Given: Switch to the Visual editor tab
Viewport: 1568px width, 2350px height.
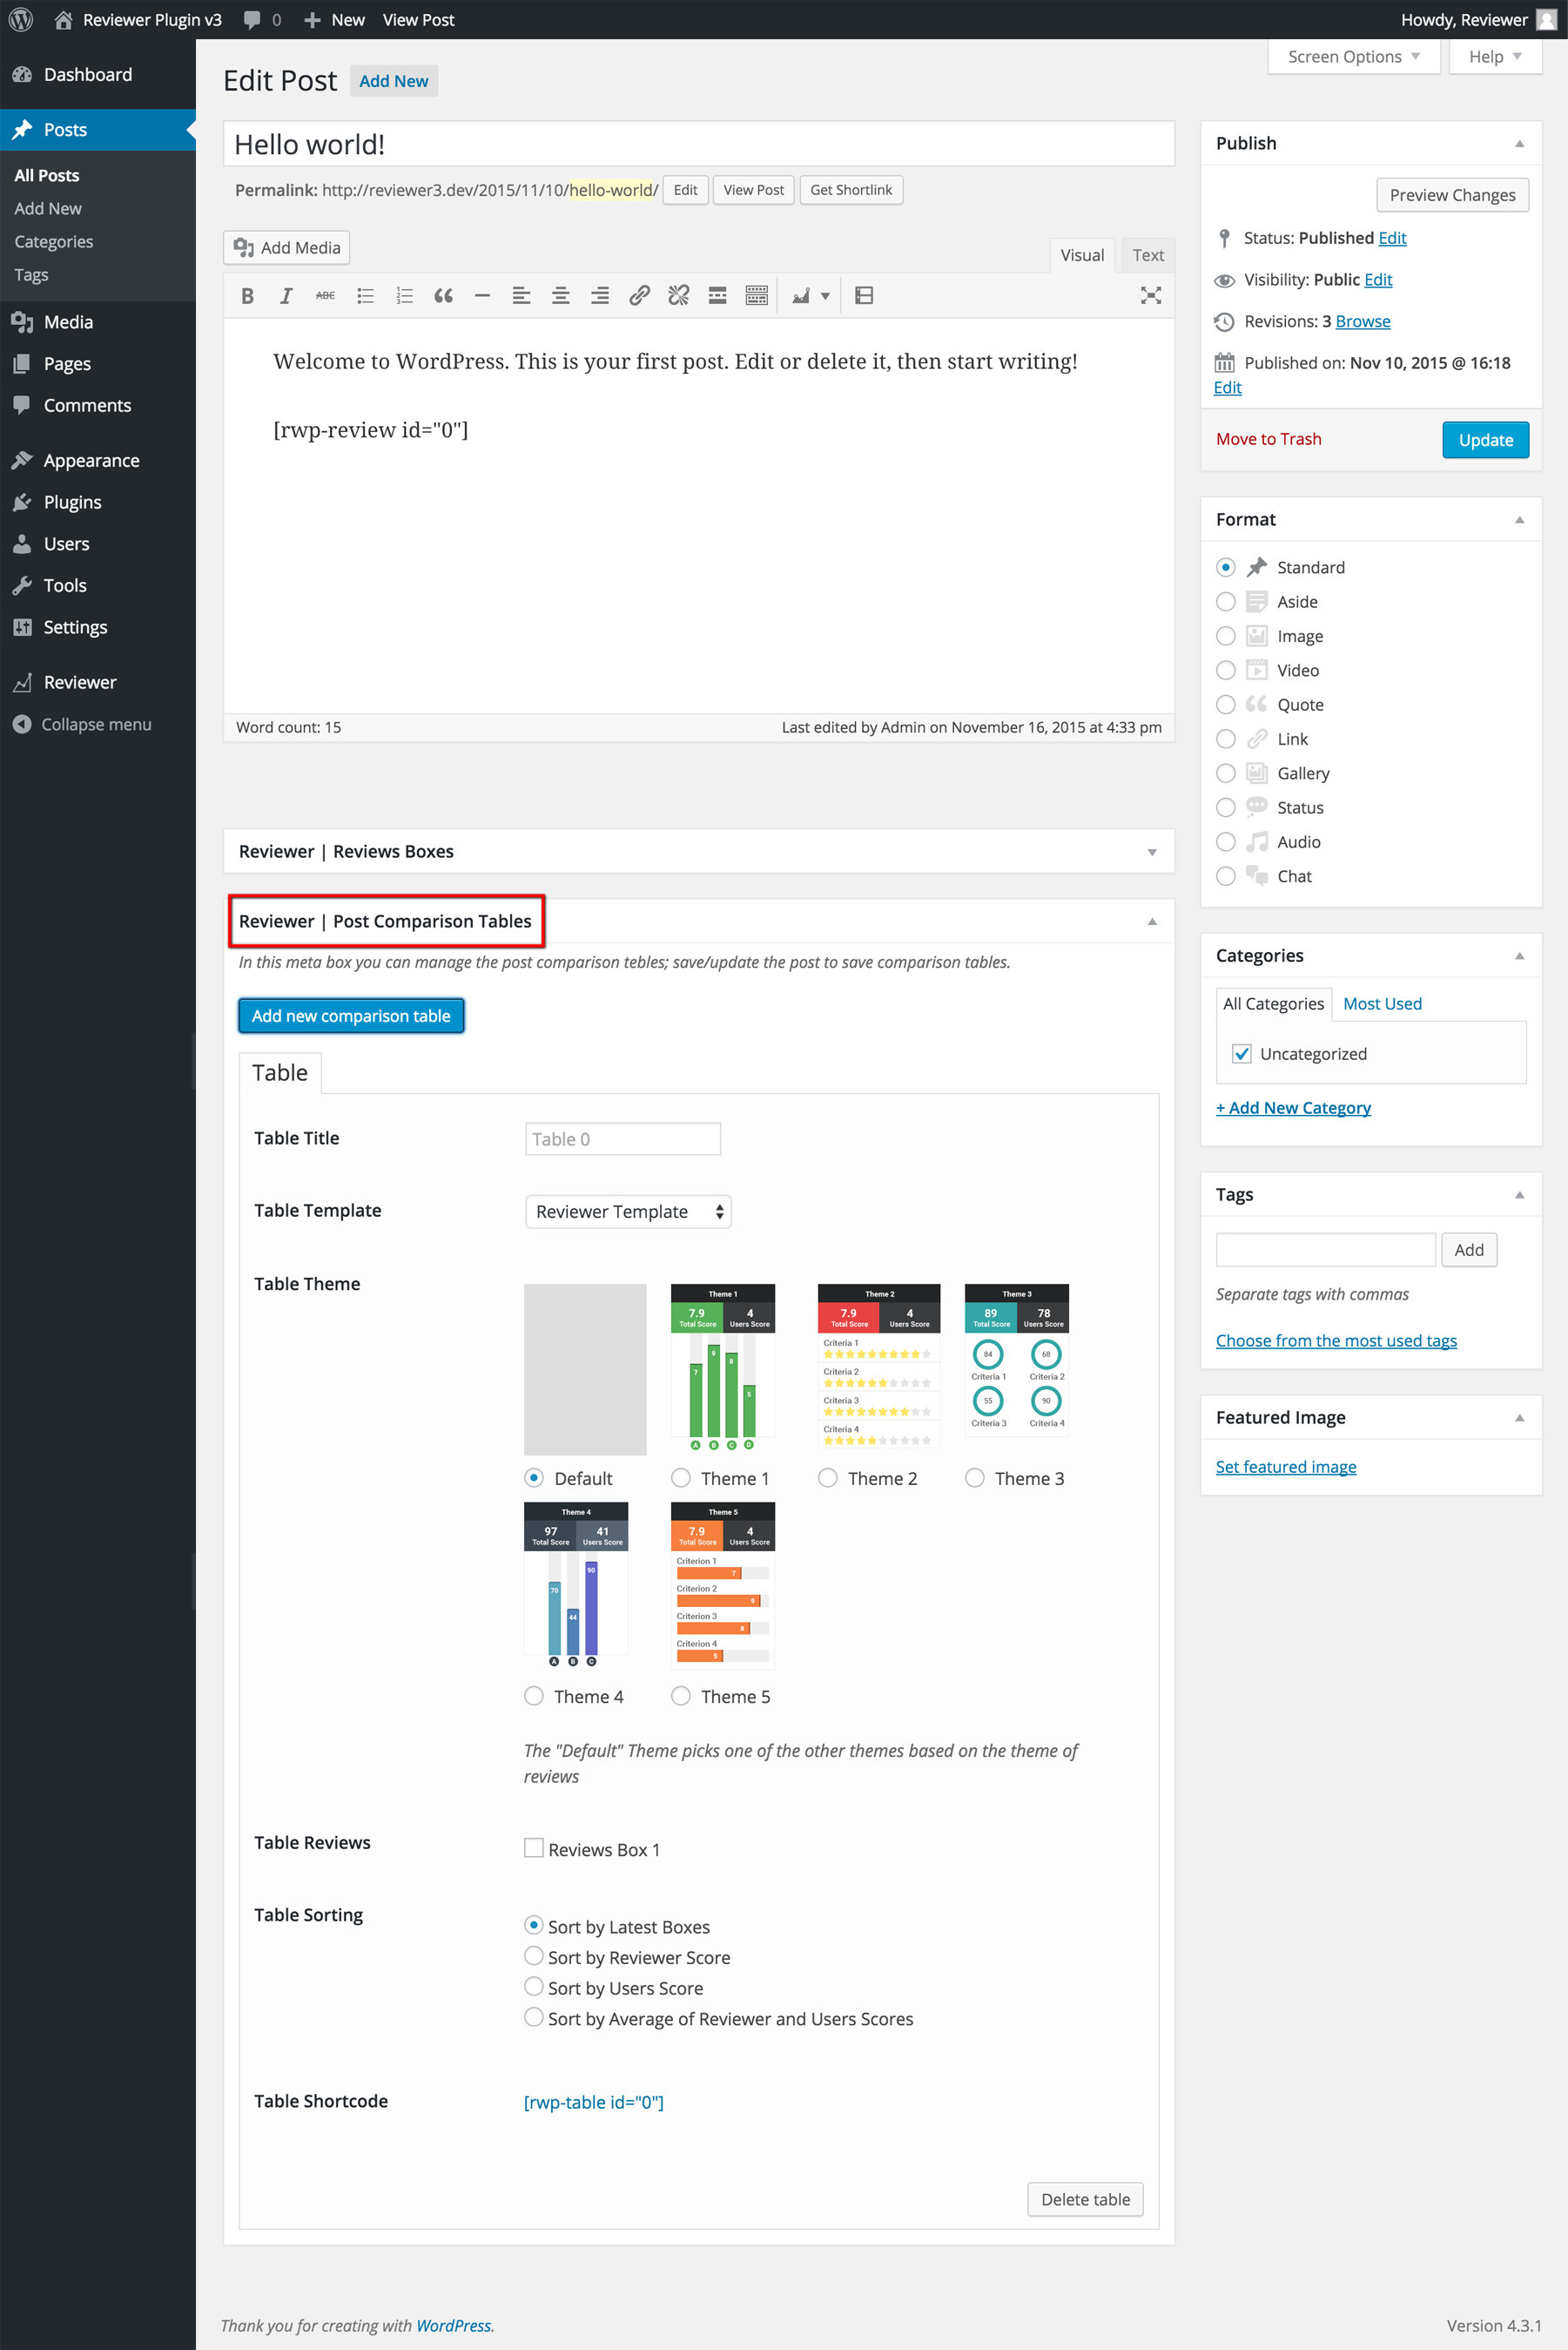Looking at the screenshot, I should (1082, 255).
